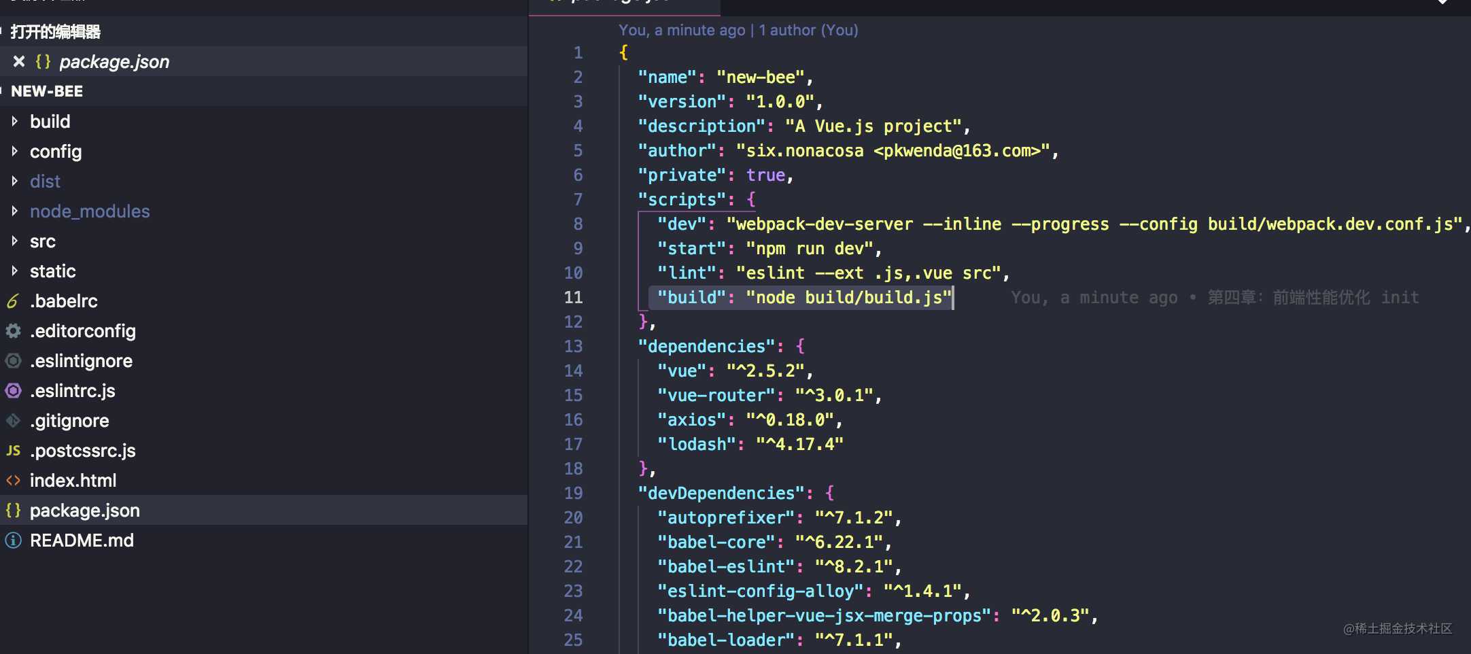Expand the node_modules folder
Viewport: 1471px width, 654px height.
click(x=14, y=211)
